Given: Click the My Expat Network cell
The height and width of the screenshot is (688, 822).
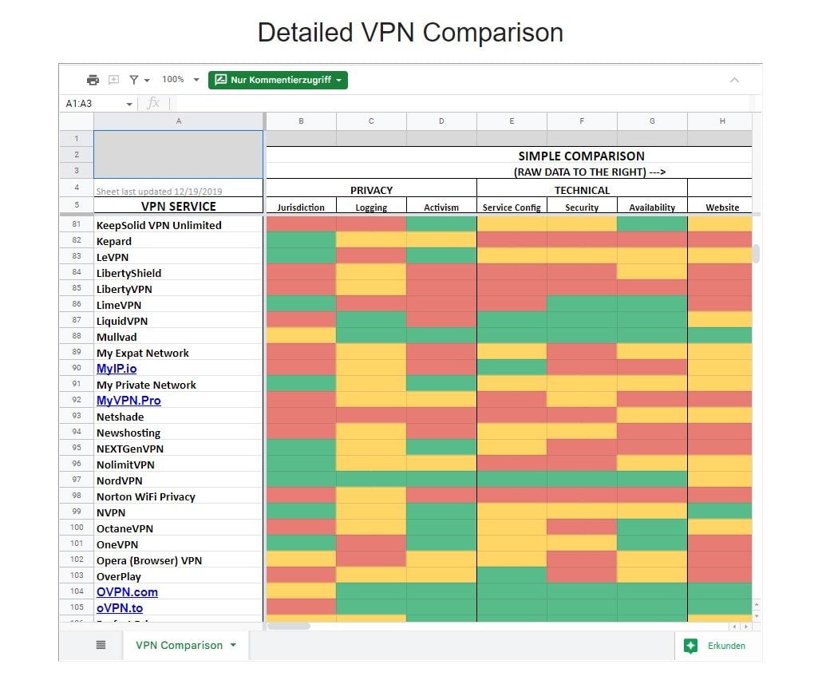Looking at the screenshot, I should 178,353.
